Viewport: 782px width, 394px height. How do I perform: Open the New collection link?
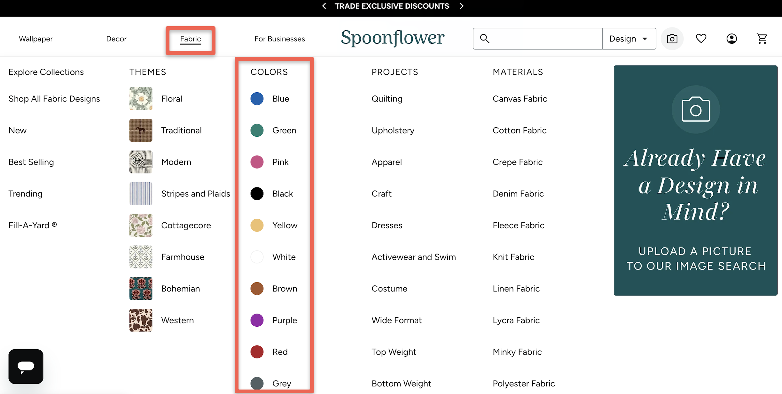(x=18, y=130)
